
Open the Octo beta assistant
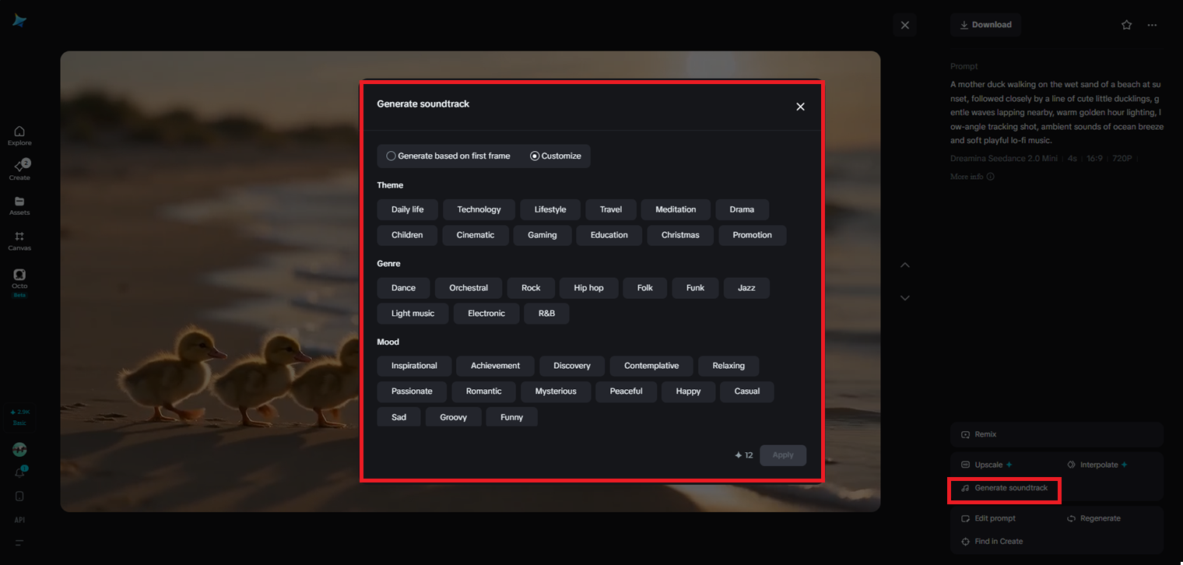coord(19,282)
